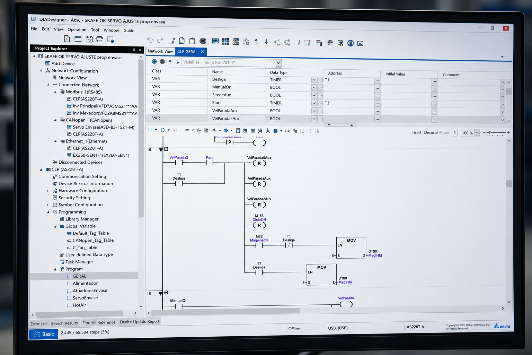Open the Operation menu
The image size is (532, 355).
click(x=77, y=29)
